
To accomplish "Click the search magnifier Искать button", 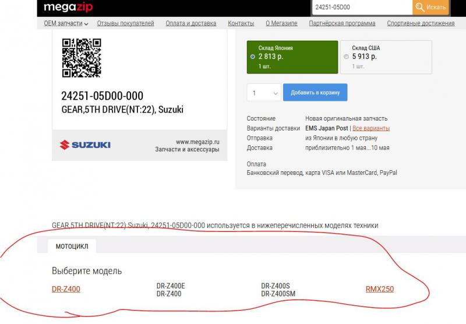I will coord(430,7).
